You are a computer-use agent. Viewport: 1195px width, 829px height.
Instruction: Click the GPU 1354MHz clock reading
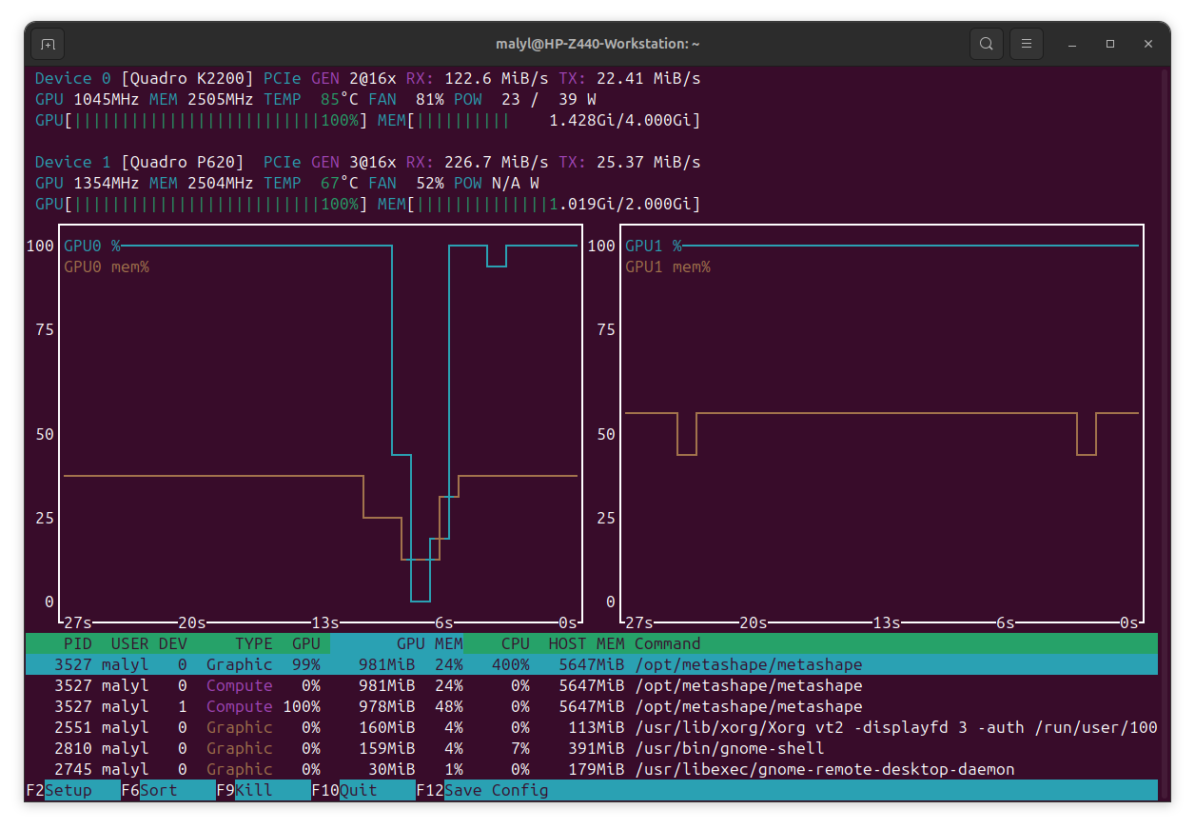[x=88, y=183]
